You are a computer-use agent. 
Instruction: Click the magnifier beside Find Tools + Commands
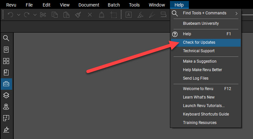point(175,13)
